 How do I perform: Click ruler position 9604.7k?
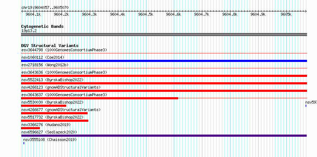pos(202,14)
